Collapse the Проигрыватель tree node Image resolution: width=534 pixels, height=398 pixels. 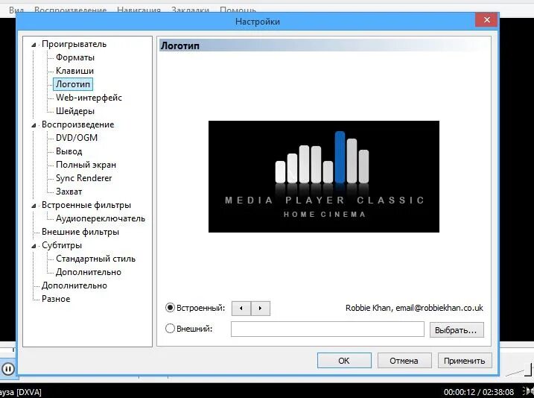coord(34,45)
